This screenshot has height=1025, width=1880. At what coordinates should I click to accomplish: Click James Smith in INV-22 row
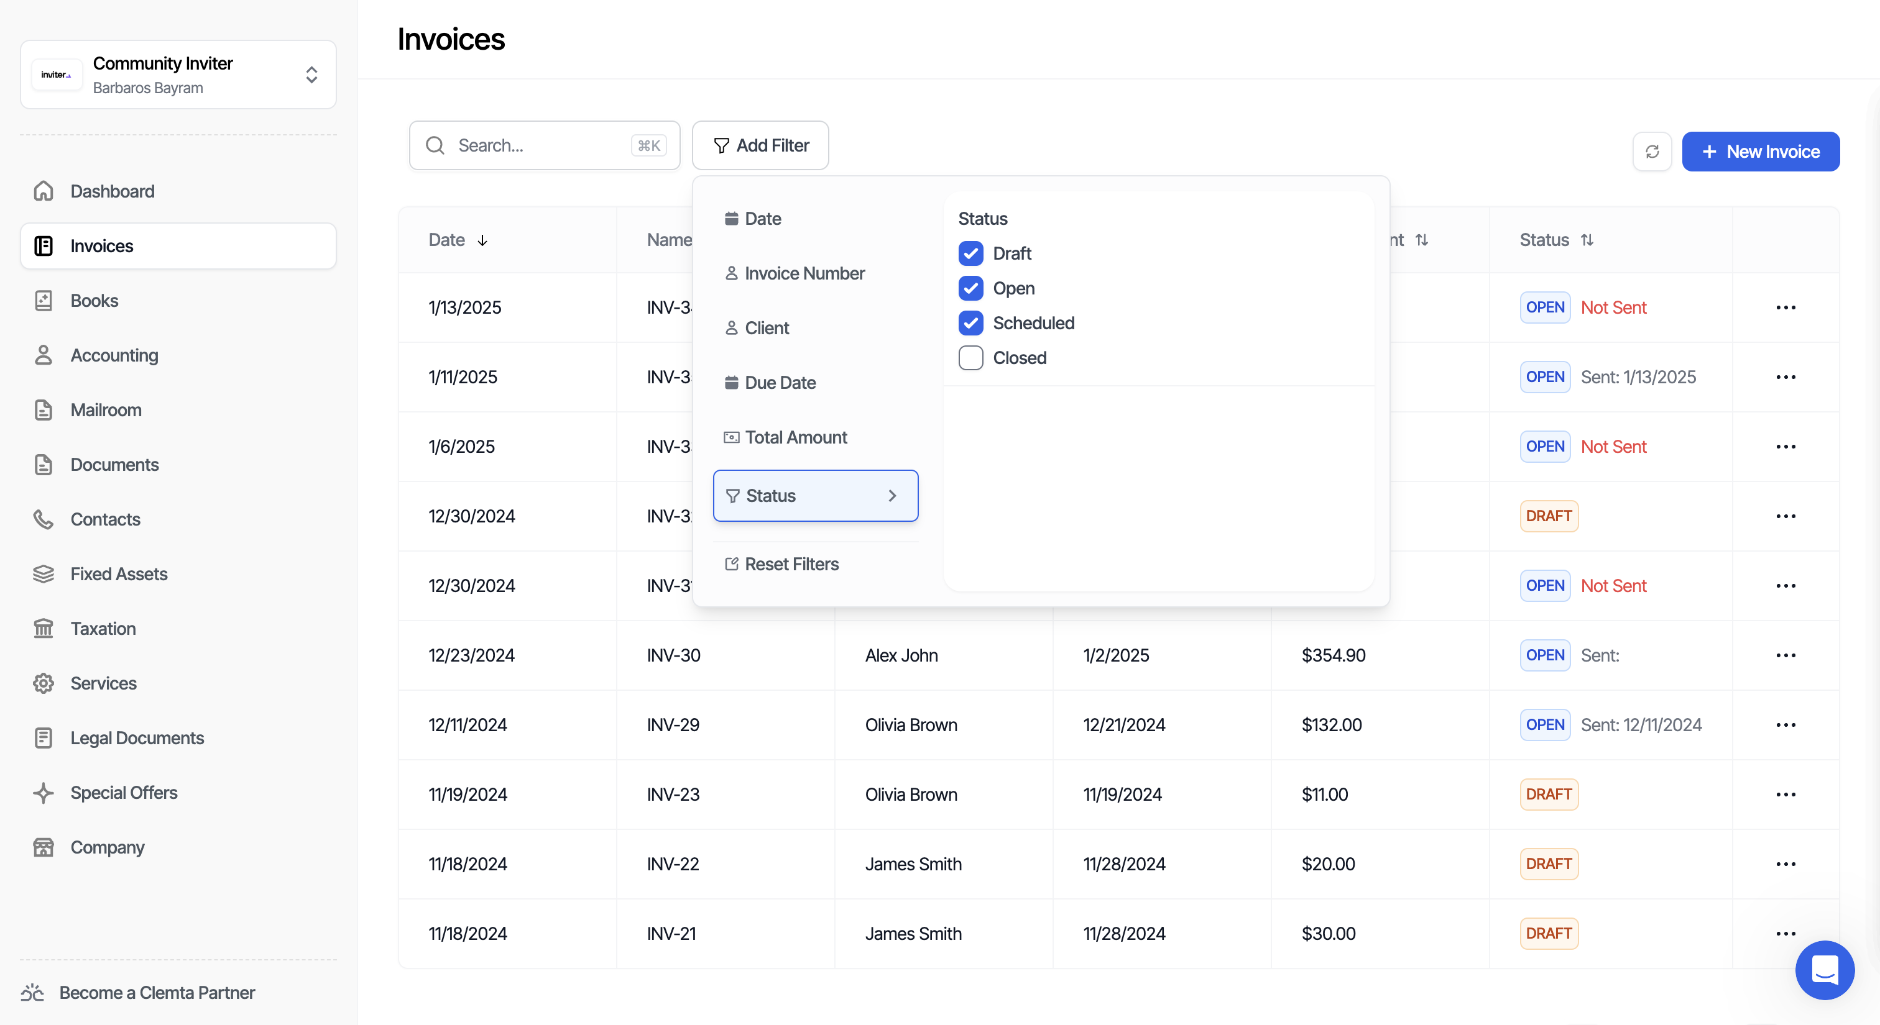[913, 864]
